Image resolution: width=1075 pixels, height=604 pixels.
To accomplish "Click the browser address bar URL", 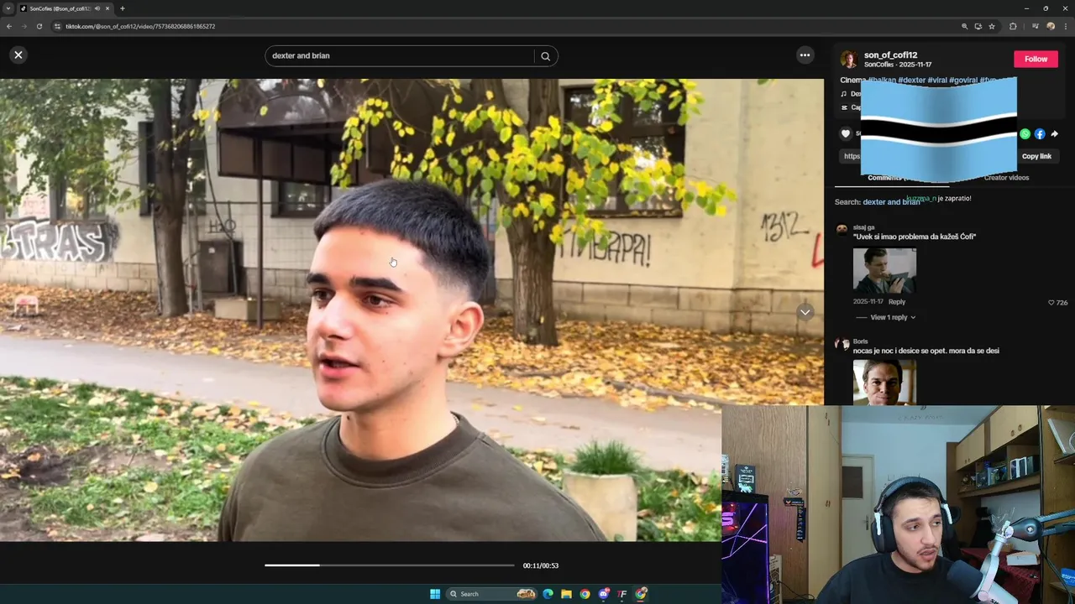I will point(140,26).
